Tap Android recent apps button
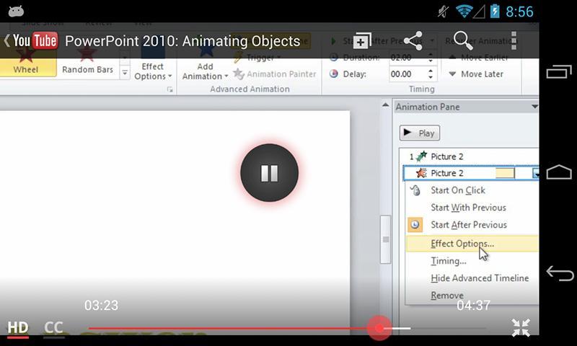Viewport: 577px width, 346px height. coord(559,71)
